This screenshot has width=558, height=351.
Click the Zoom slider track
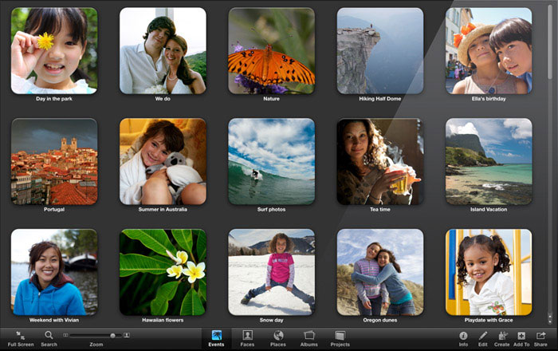[x=96, y=335]
